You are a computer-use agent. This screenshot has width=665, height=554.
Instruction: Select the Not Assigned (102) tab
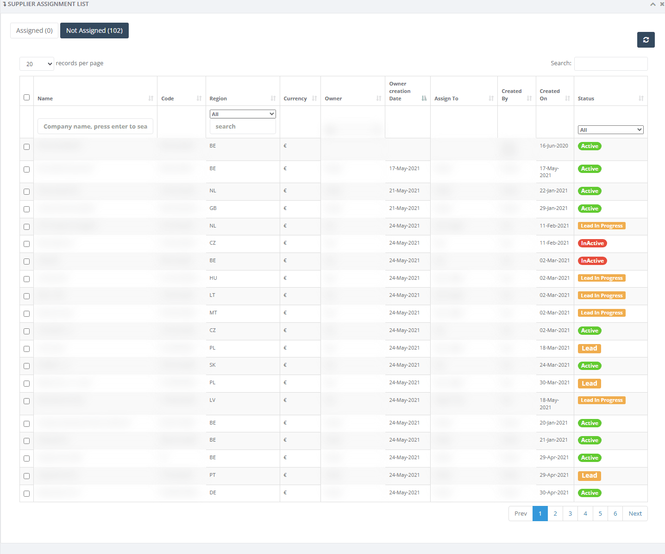(x=94, y=31)
